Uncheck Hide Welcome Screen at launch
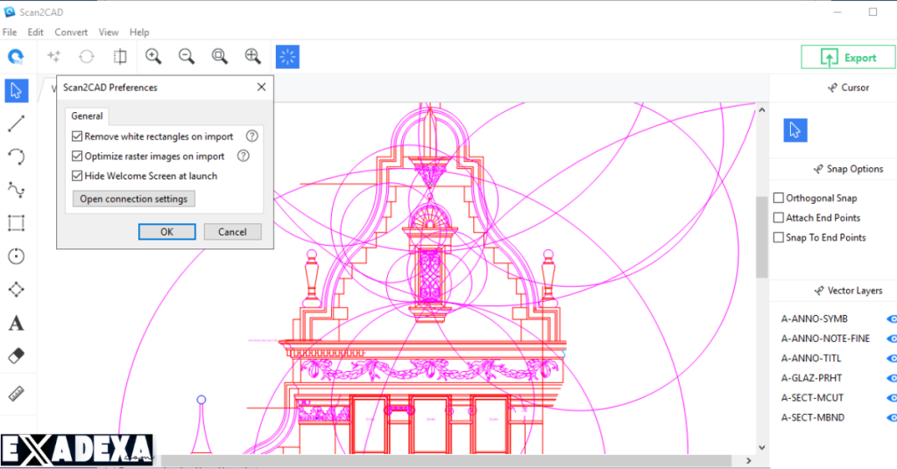The height and width of the screenshot is (469, 897). click(x=77, y=176)
